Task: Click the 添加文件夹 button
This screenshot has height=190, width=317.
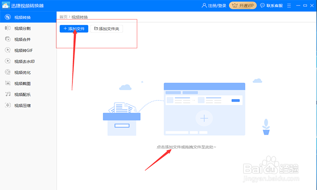Action: pyautogui.click(x=106, y=28)
